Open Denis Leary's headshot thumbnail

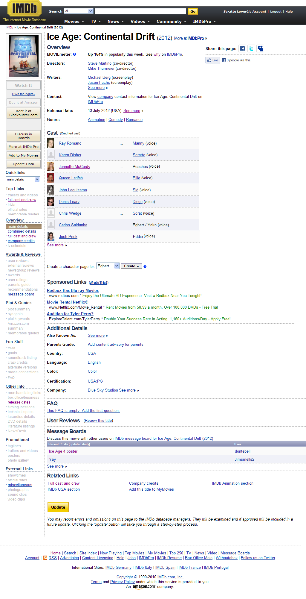[x=51, y=201]
